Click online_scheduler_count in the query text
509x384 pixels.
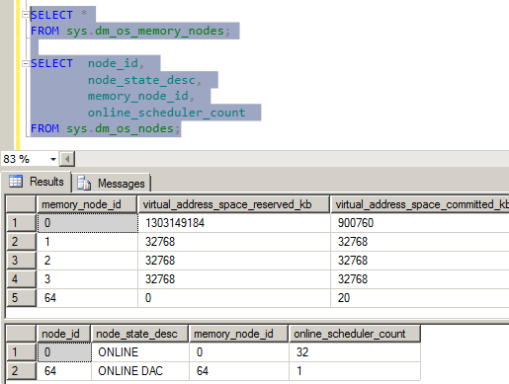(x=167, y=113)
